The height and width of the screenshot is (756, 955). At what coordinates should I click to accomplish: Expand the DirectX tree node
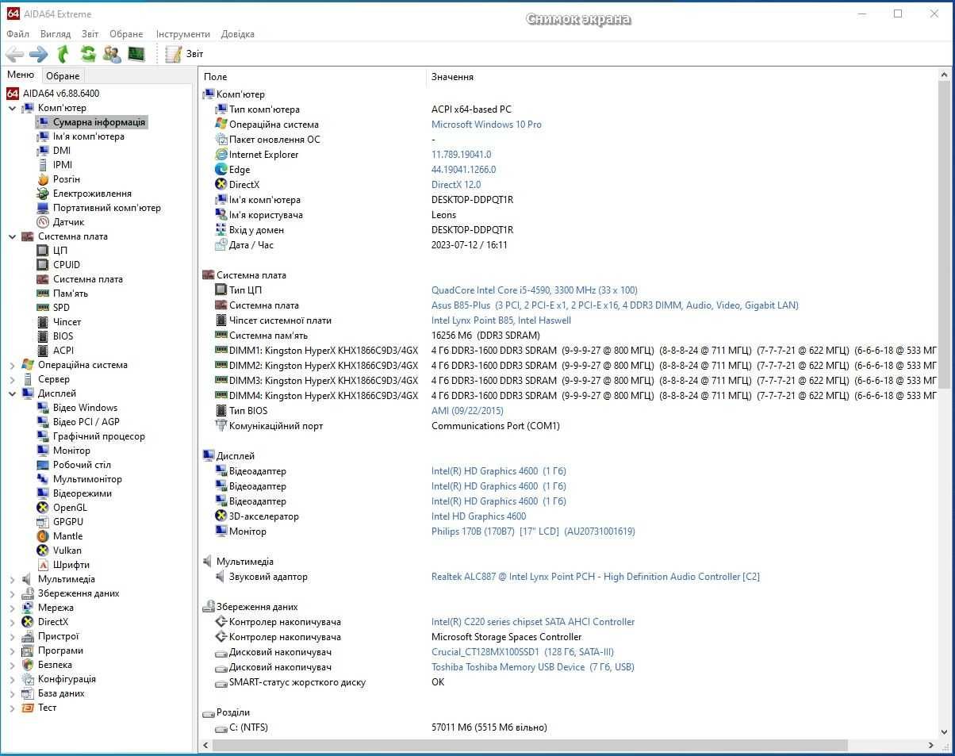[12, 622]
